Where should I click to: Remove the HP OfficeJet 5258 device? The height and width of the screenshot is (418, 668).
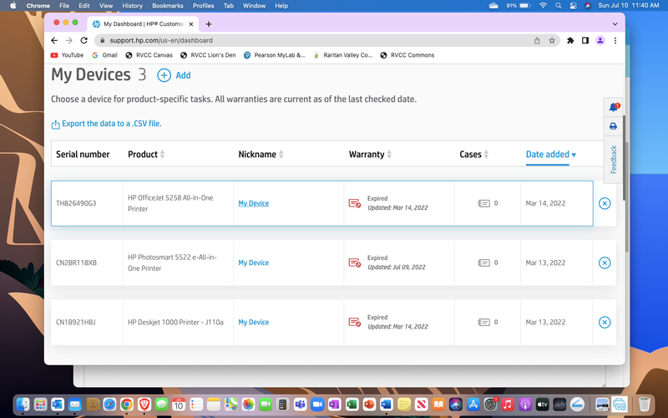[605, 203]
